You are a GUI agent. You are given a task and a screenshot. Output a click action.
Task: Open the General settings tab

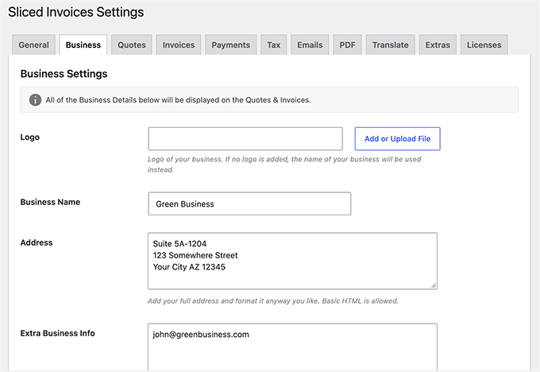click(x=33, y=45)
